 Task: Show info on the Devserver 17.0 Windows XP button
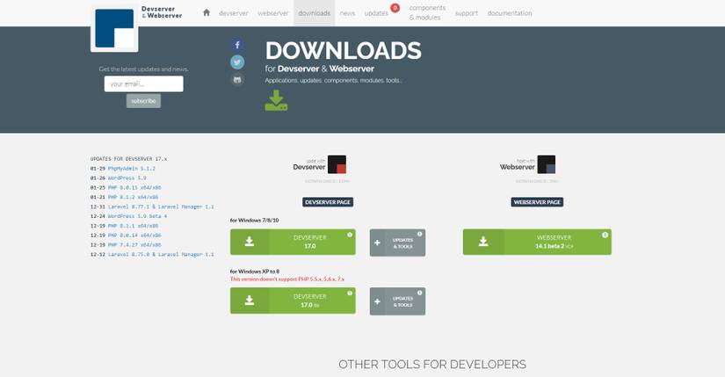[350, 294]
